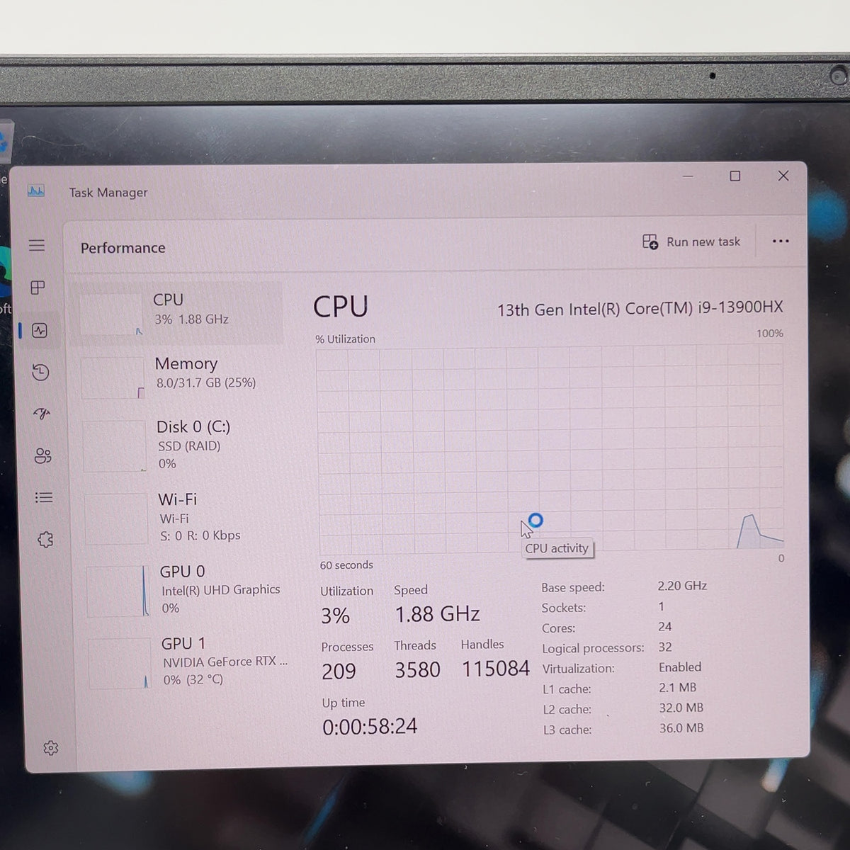Click the L3 cache value 36.0 MB
Image resolution: width=850 pixels, height=850 pixels.
681,727
